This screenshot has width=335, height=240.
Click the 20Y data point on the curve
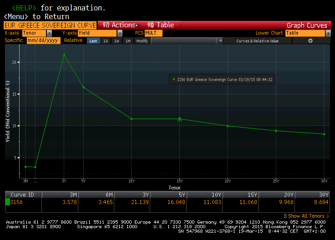(x=228, y=126)
